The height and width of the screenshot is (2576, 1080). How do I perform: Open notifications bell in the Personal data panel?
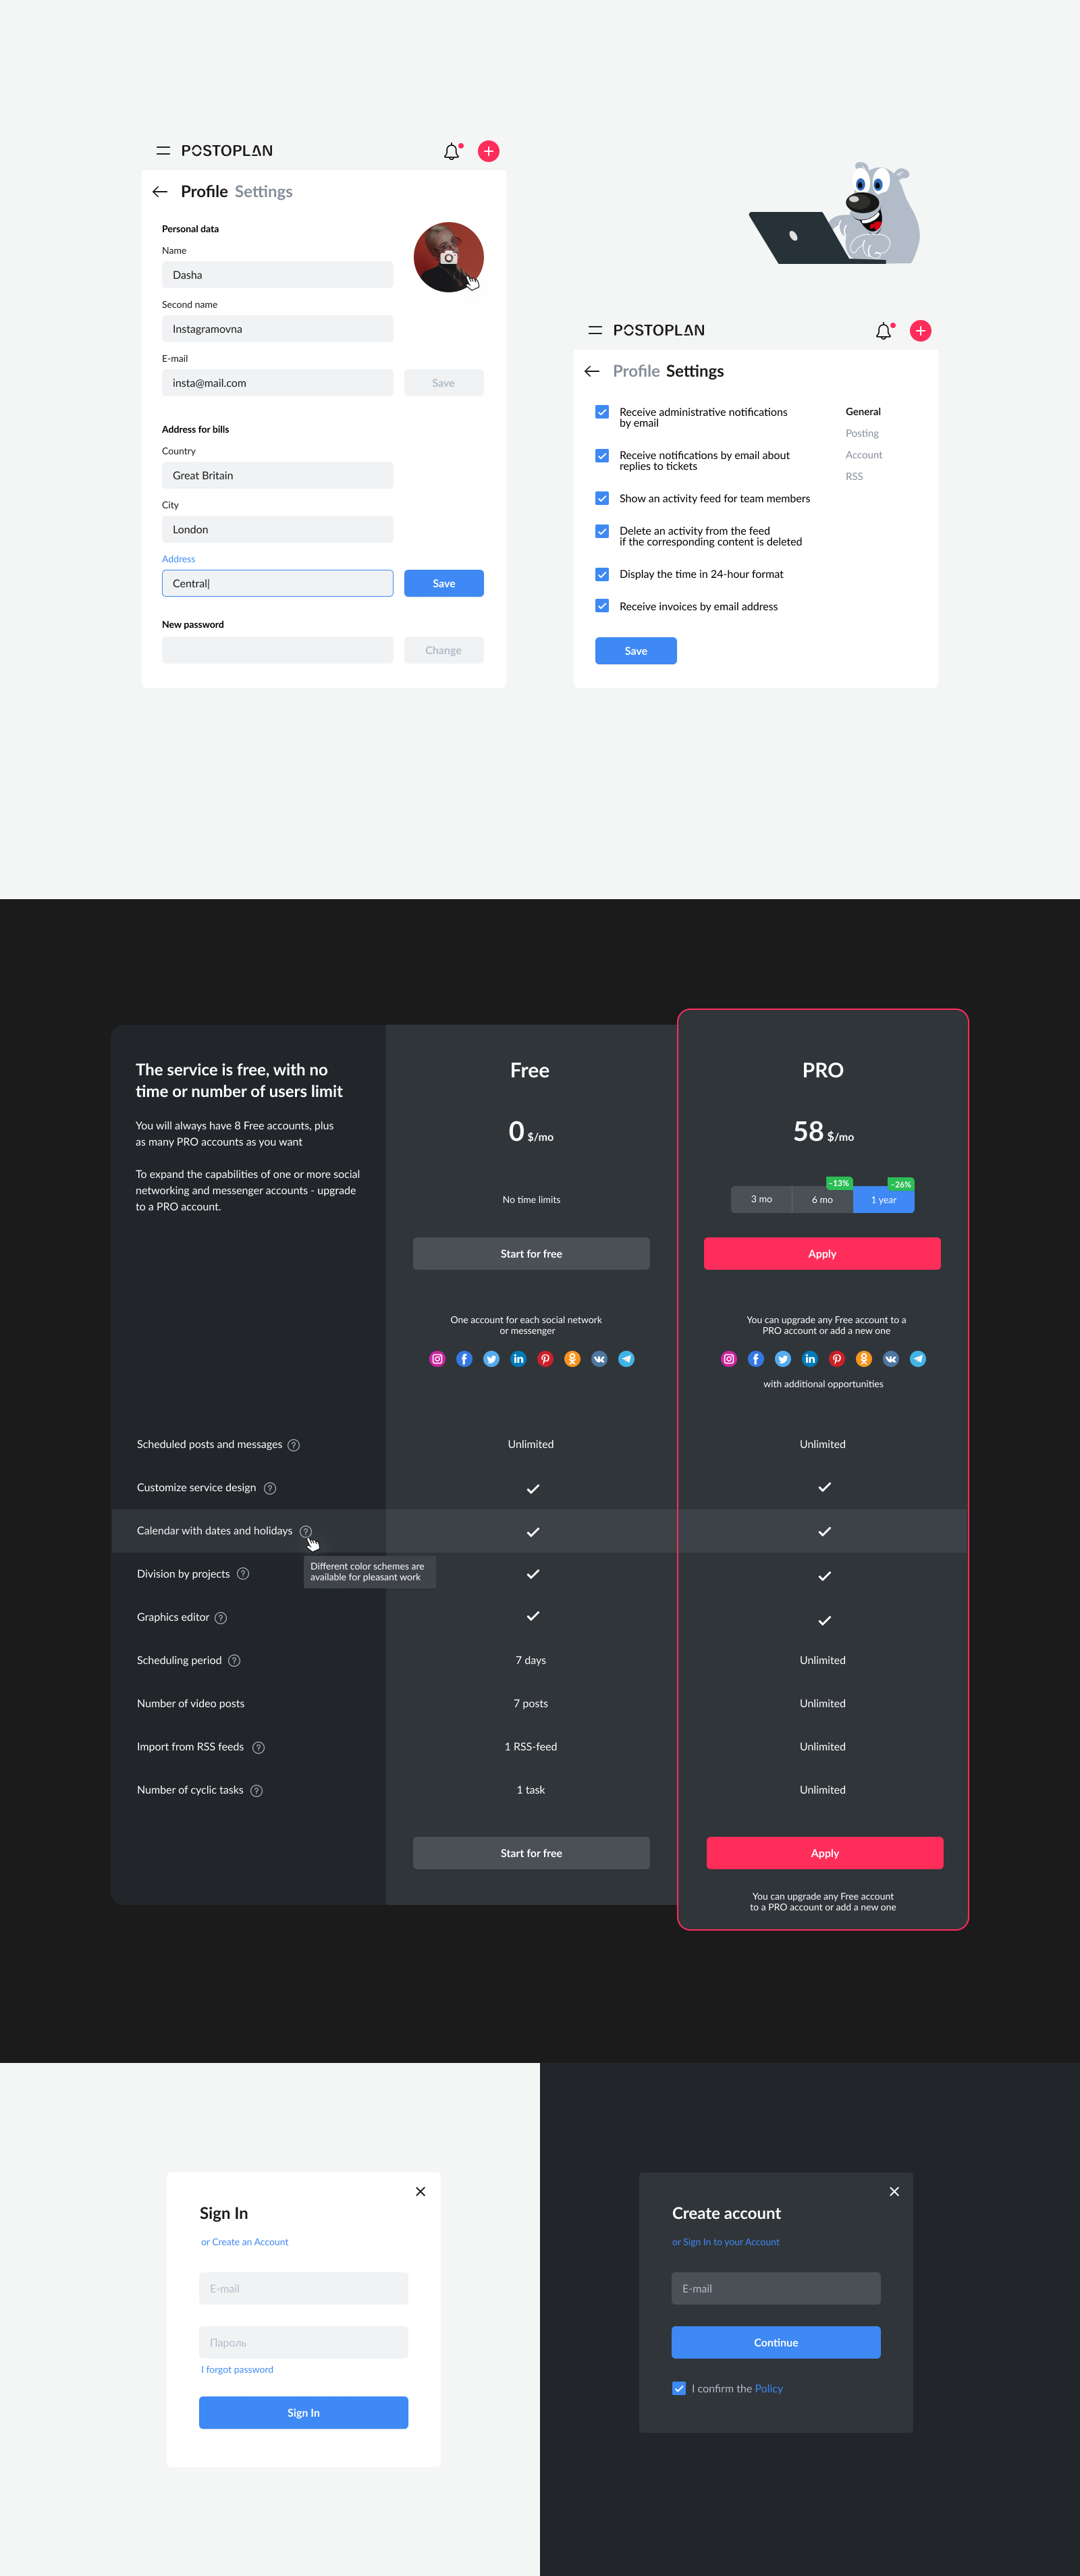point(452,151)
